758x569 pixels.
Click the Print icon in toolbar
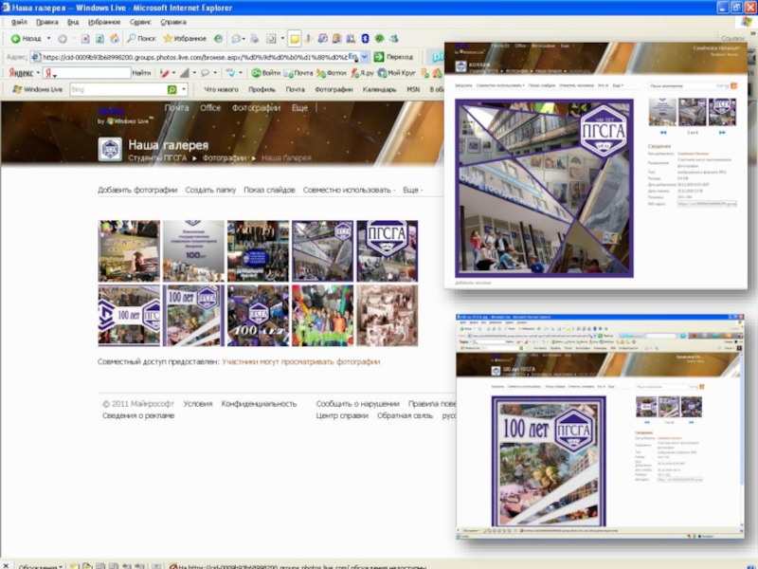click(255, 38)
